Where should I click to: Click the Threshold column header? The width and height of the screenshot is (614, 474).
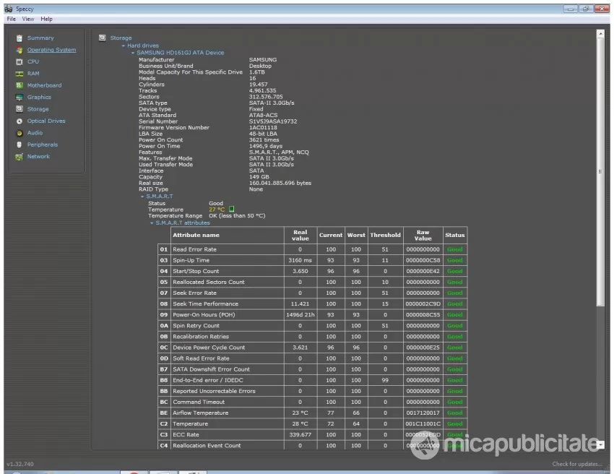click(385, 235)
